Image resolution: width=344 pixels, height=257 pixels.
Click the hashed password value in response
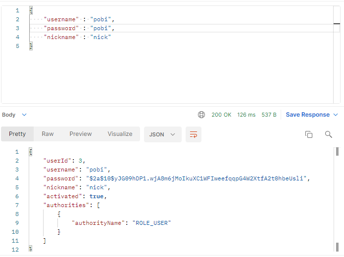pos(197,178)
